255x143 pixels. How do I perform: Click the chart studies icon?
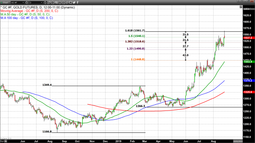(x=52, y=2)
